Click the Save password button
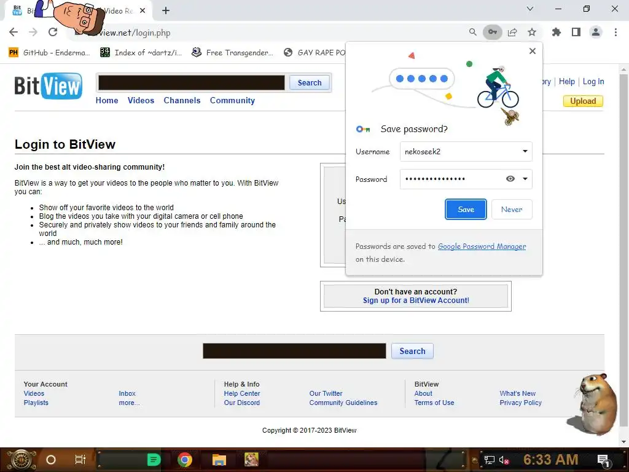Image resolution: width=629 pixels, height=472 pixels. [x=466, y=209]
